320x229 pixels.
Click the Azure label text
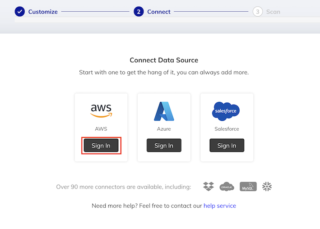click(164, 129)
